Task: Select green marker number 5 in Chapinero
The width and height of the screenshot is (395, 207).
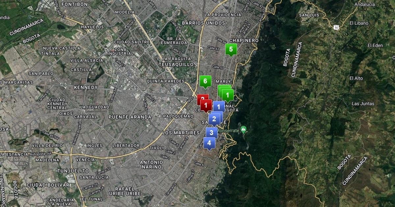Action: pos(231,50)
